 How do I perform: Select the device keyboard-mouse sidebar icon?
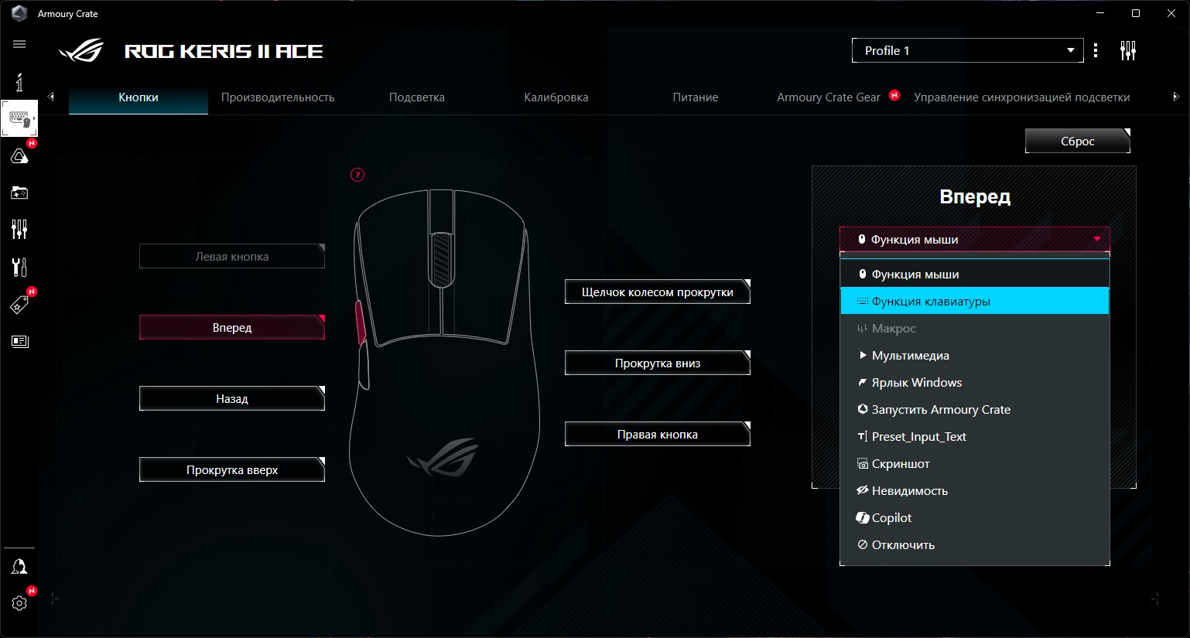point(19,118)
